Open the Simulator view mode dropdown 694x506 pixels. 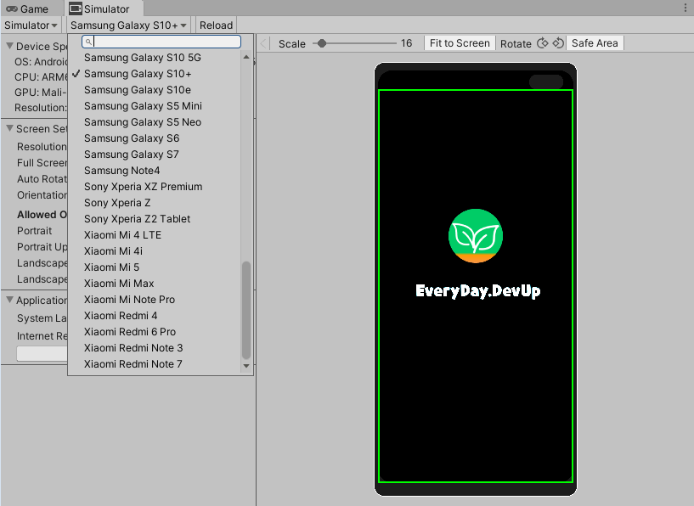coord(31,25)
